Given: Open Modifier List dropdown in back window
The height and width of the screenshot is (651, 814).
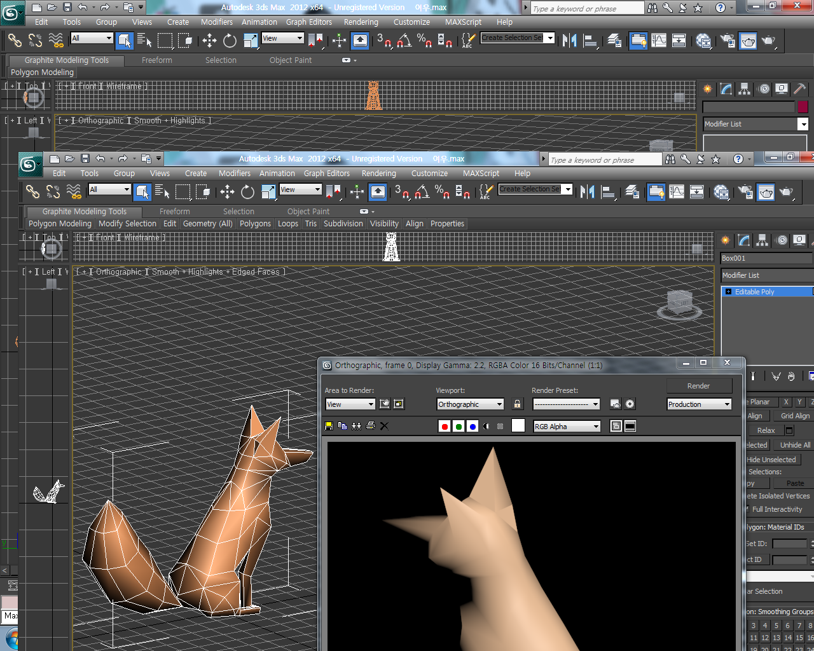Looking at the screenshot, I should click(x=755, y=124).
